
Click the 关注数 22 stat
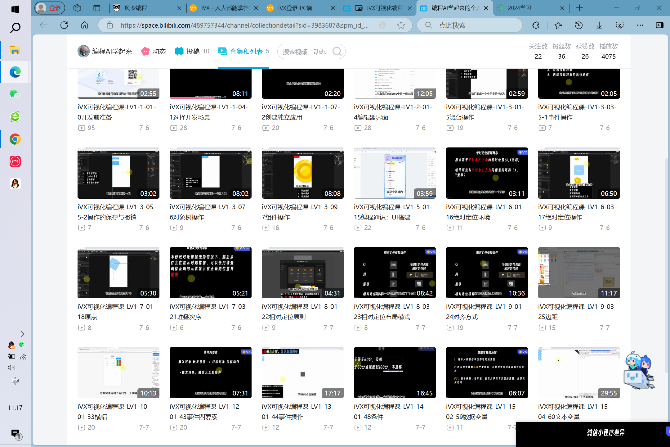538,51
